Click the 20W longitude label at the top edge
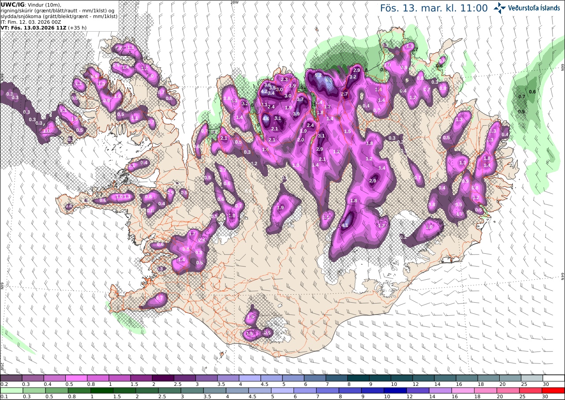This screenshot has height=400, width=565. 234,2
